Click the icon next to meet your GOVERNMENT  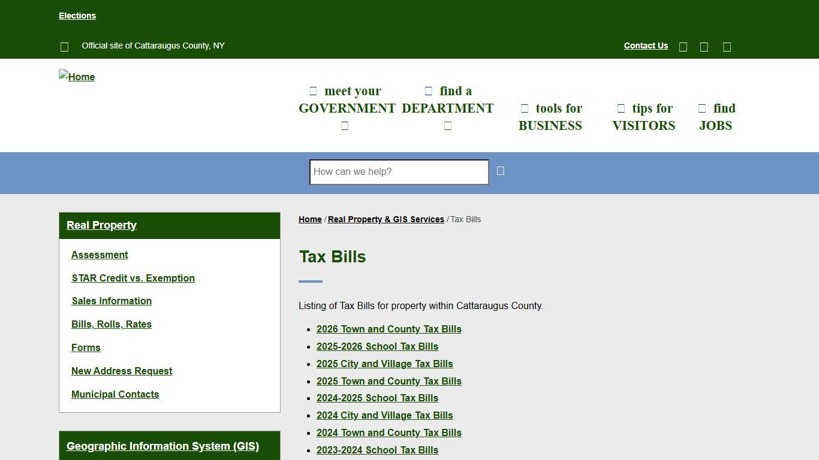pos(313,90)
